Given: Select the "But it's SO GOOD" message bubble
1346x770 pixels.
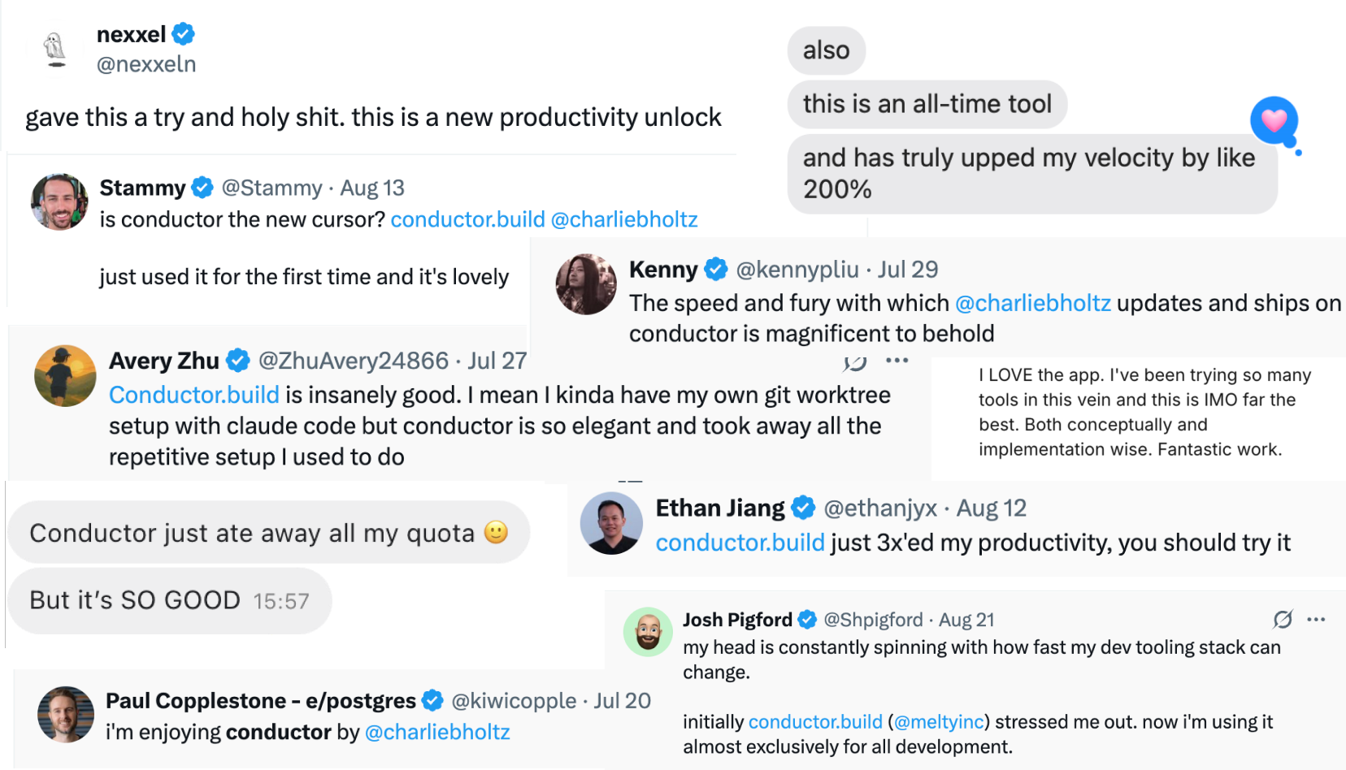Looking at the screenshot, I should pos(169,600).
